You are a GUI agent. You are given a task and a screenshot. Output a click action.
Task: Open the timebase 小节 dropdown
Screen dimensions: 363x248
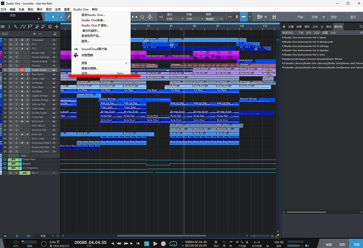tap(195, 19)
